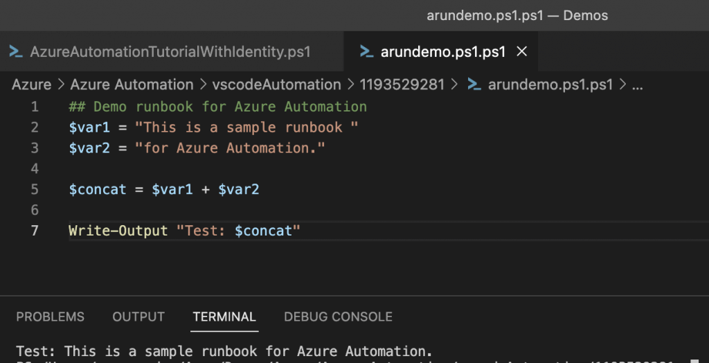Switch to the OUTPUT panel tab
Image resolution: width=709 pixels, height=363 pixels.
[138, 317]
